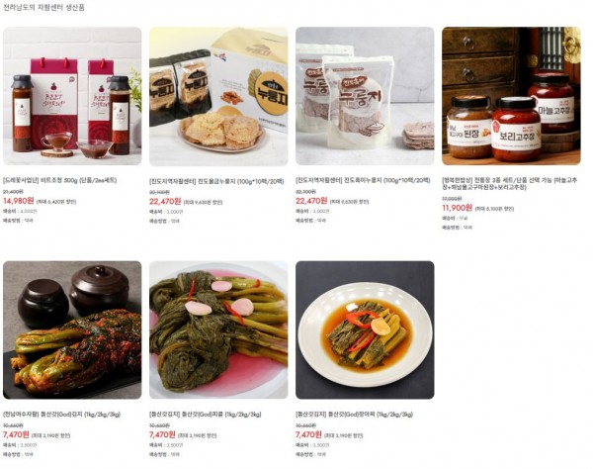This screenshot has width=593, height=469.
Task: Open the 갓장아찌 on white plate image
Action: click(x=365, y=330)
